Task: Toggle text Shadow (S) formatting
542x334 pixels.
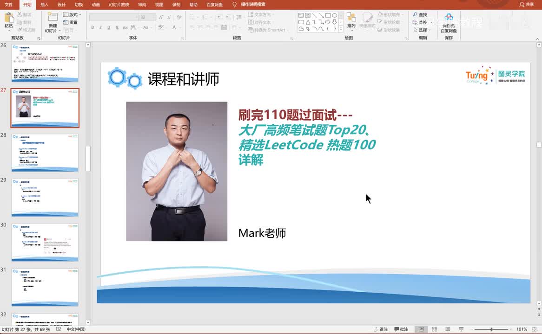Action: 117,27
